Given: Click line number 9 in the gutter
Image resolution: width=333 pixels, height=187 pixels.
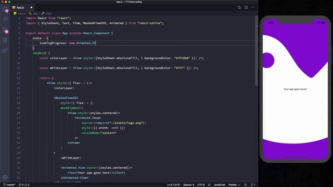Looking at the screenshot, I should (x=19, y=58).
